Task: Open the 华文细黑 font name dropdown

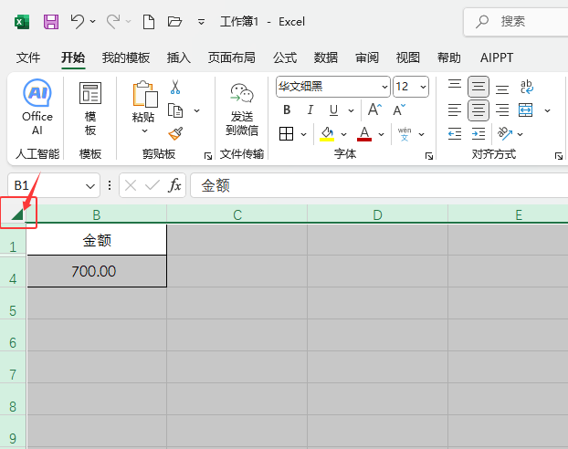Action: 384,87
